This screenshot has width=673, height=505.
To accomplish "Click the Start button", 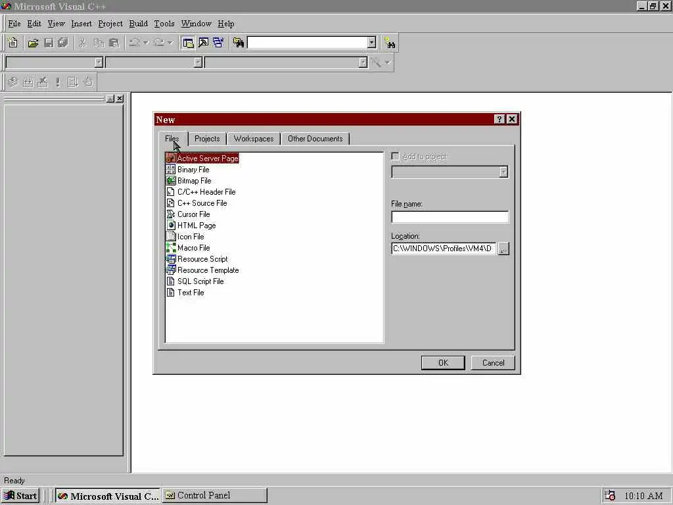I will [21, 496].
